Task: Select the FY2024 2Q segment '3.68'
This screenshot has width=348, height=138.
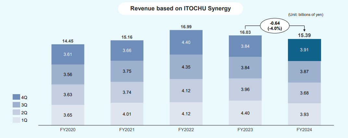Action: tap(304, 93)
